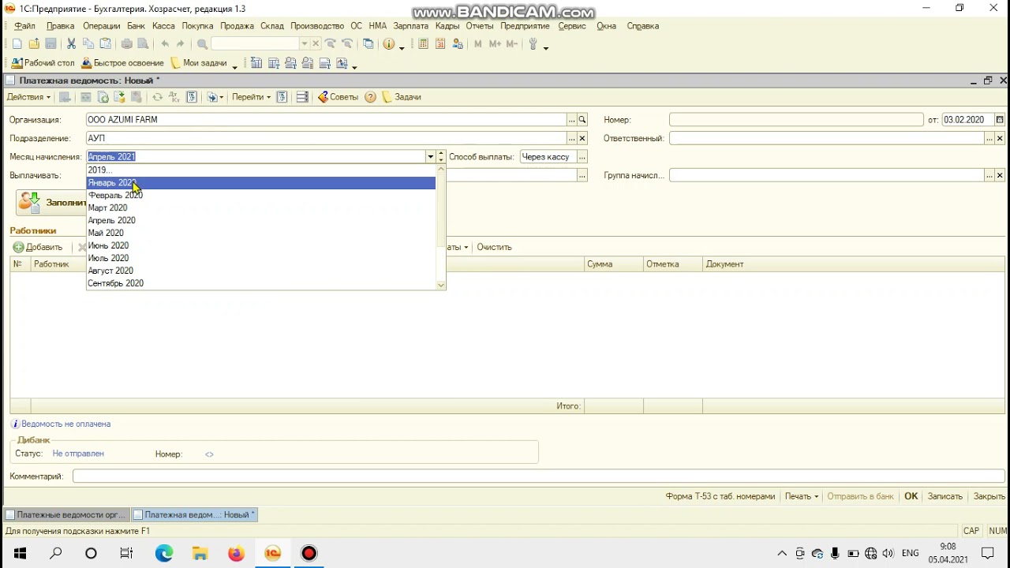Paste from clipboard using the paste icon
The image size is (1010, 568).
click(106, 44)
